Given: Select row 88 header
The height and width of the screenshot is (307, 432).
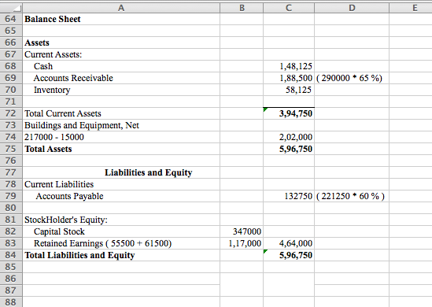Looking at the screenshot, I should (11, 302).
